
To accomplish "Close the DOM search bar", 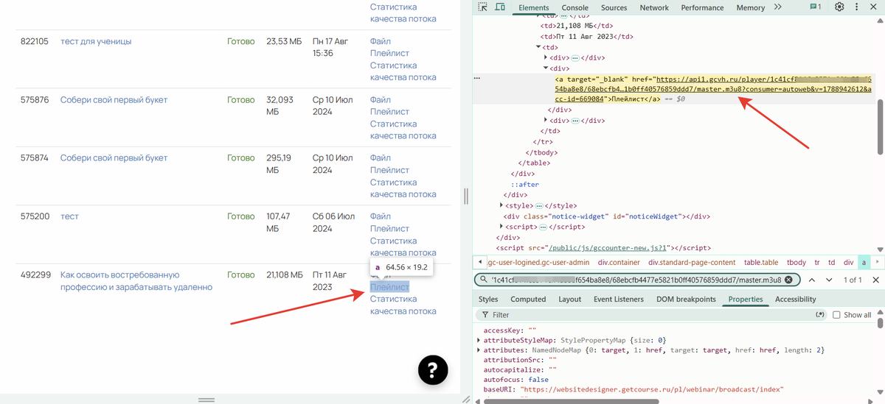I will tap(876, 280).
